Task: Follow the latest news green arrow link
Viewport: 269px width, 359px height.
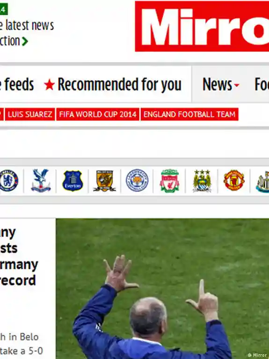Action: (x=25, y=42)
